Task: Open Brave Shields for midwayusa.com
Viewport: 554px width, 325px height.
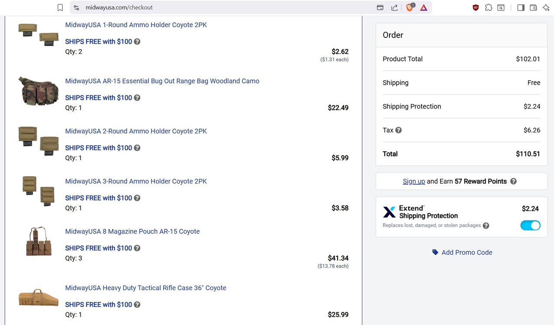Action: (x=409, y=7)
